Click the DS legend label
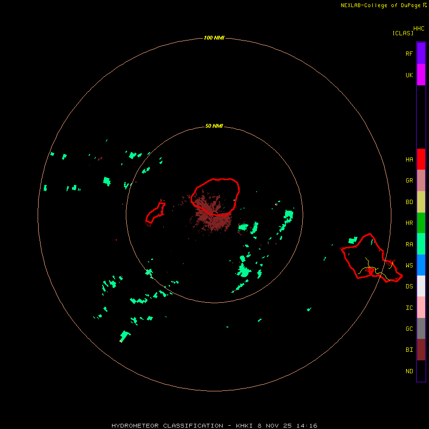Image resolution: width=429 pixels, height=429 pixels. (x=409, y=286)
